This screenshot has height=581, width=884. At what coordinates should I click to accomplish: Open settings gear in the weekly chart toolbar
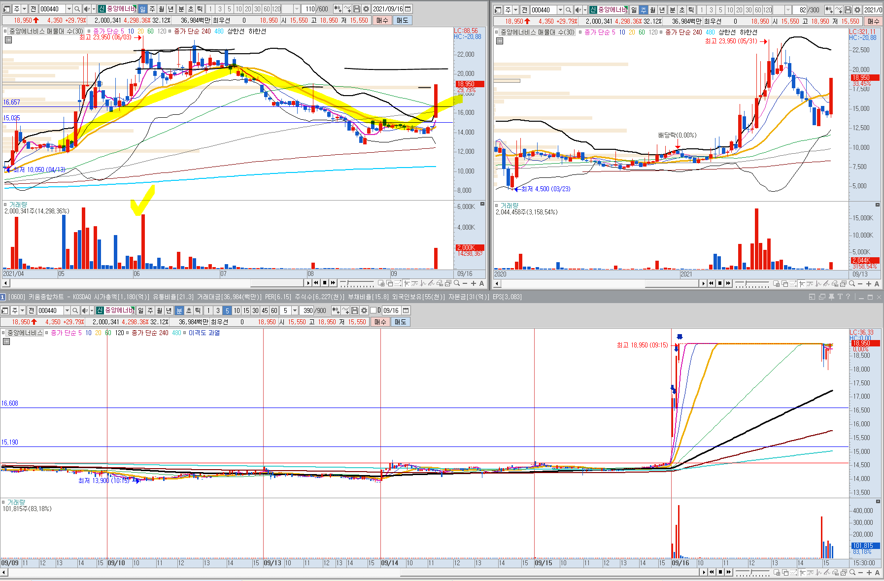coord(857,10)
